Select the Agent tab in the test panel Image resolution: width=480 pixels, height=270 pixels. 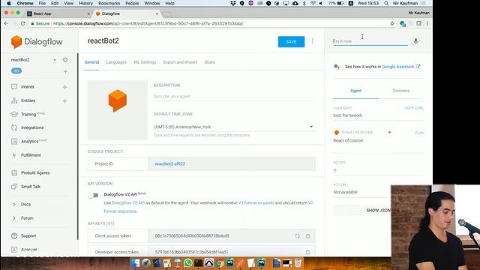point(355,91)
